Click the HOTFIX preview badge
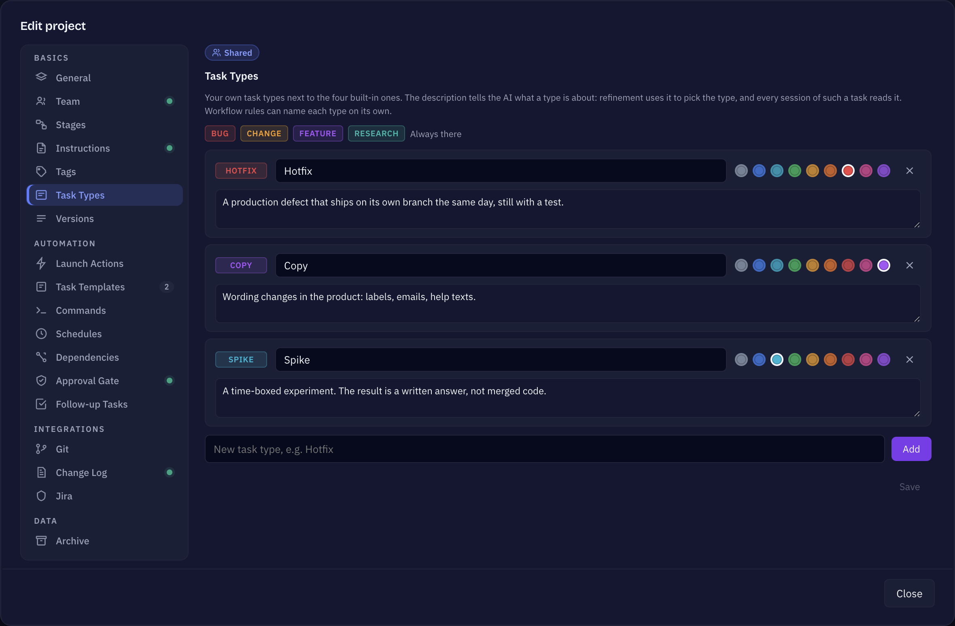 coord(241,171)
